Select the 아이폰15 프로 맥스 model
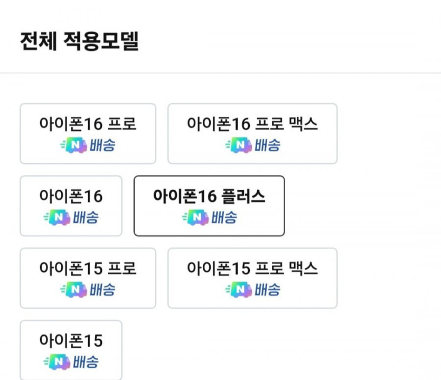 [252, 269]
